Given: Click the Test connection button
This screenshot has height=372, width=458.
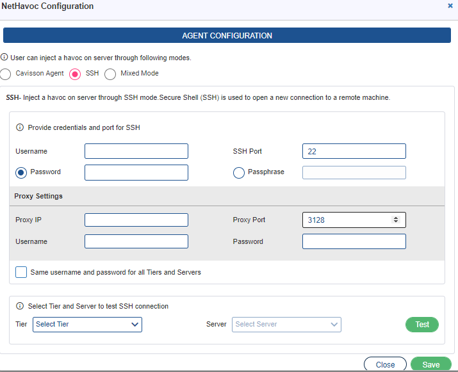Looking at the screenshot, I should [422, 325].
